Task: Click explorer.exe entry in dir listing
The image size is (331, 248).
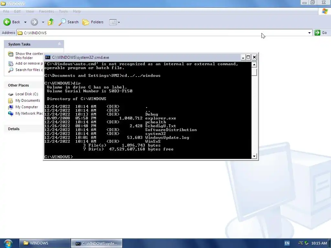Action: tap(161, 118)
